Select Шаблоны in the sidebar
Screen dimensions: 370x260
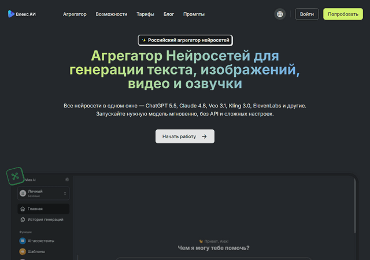(43, 251)
